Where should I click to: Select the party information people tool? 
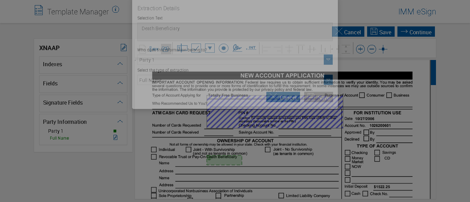(166, 49)
